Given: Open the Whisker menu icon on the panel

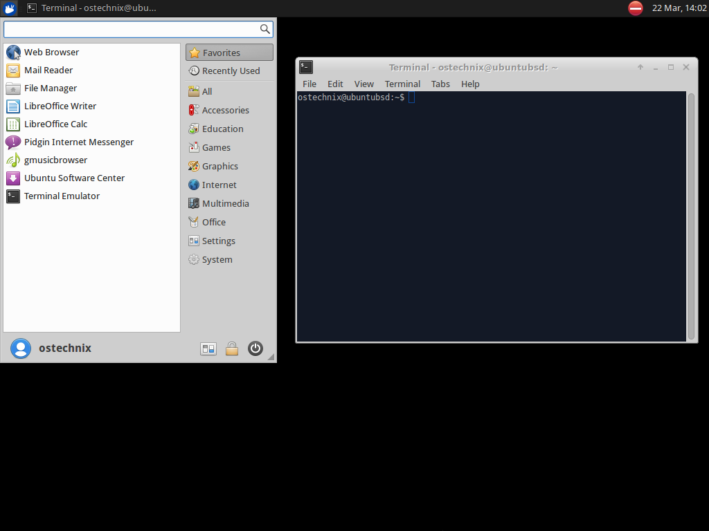Looking at the screenshot, I should pyautogui.click(x=9, y=8).
